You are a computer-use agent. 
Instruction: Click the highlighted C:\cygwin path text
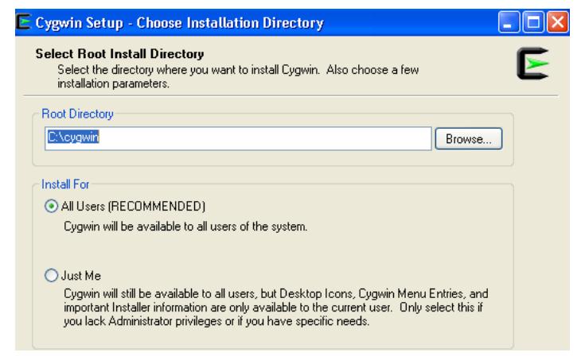[77, 137]
